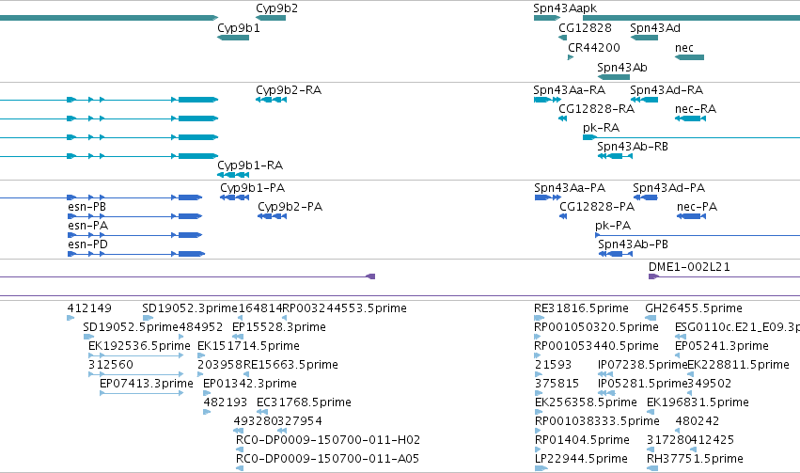Select the Spn43Ab-PB protein label
Image resolution: width=800 pixels, height=473 pixels.
point(634,244)
